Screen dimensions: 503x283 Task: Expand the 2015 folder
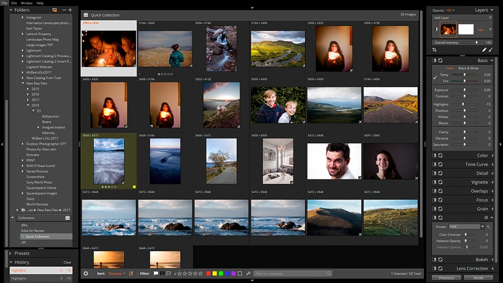pyautogui.click(x=28, y=89)
